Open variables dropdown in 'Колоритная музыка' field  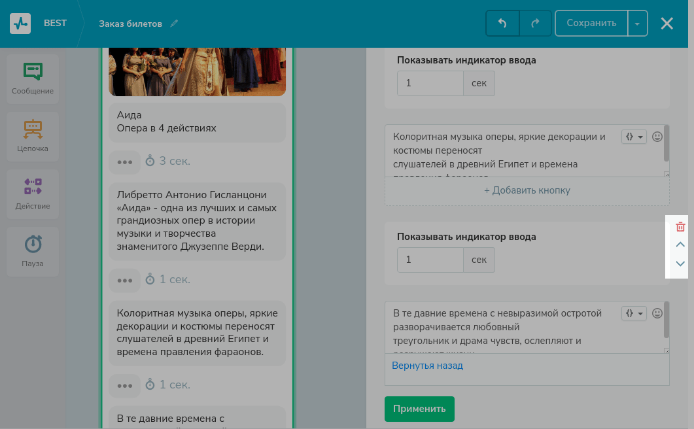pyautogui.click(x=634, y=137)
